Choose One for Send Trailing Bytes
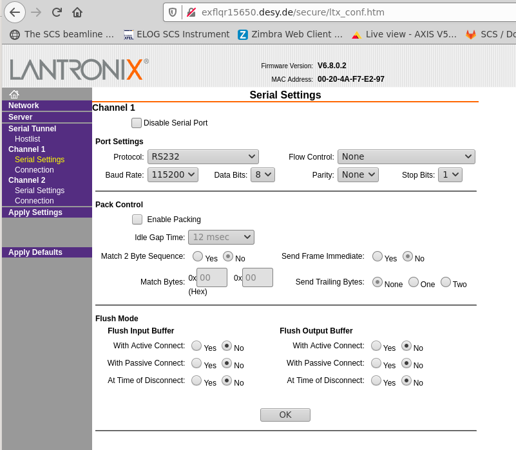 point(414,282)
